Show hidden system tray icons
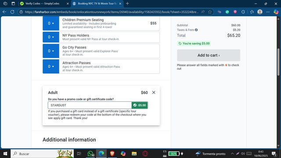This screenshot has width=281, height=158. pos(232,154)
